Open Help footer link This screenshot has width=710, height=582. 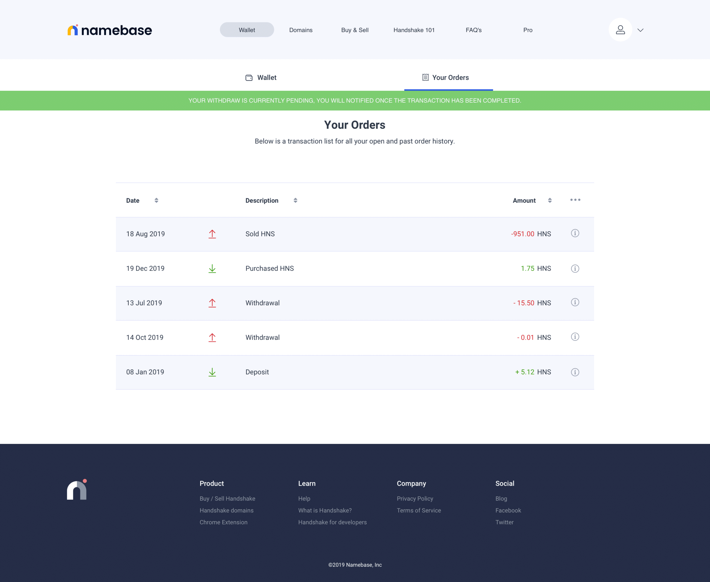point(304,499)
